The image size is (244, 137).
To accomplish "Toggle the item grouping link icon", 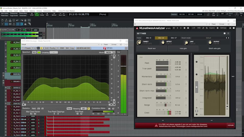I will (x=6, y=24).
